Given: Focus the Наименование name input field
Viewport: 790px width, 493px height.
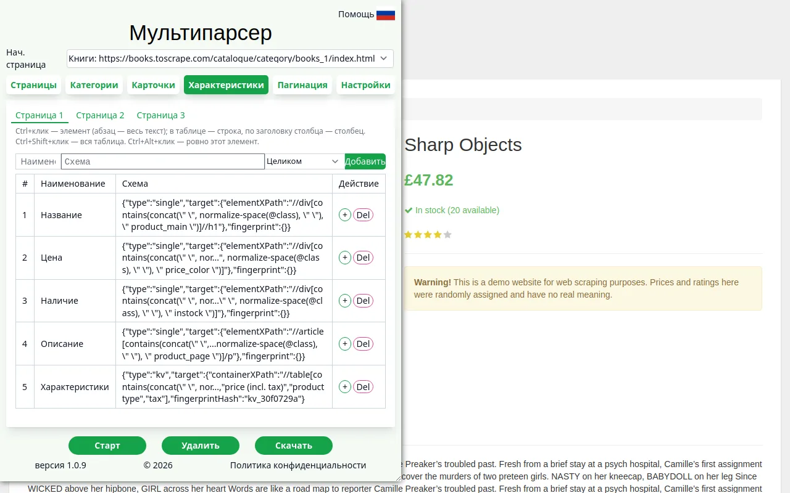Looking at the screenshot, I should pyautogui.click(x=38, y=161).
